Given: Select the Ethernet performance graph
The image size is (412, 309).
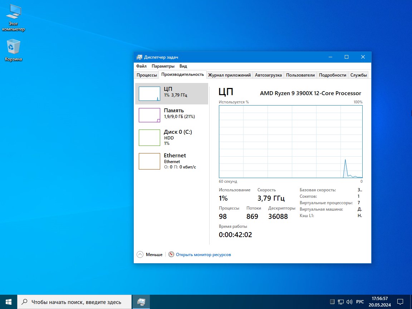Looking at the screenshot, I should [172, 161].
